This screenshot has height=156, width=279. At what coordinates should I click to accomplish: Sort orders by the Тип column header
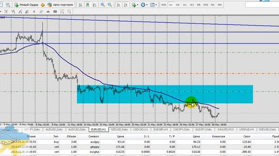[56, 136]
